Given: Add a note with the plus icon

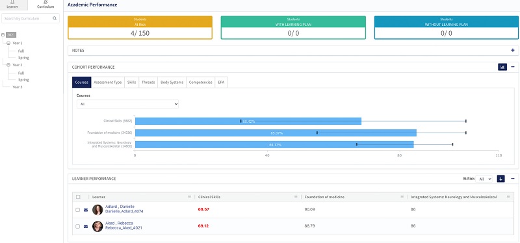Looking at the screenshot, I should (x=513, y=51).
